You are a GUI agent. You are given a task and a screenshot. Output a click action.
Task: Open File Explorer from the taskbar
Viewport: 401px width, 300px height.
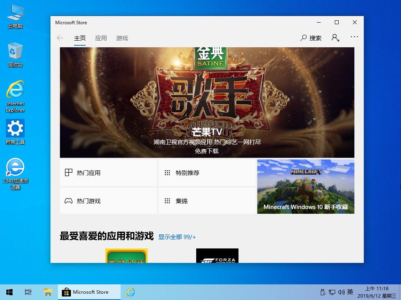pos(48,292)
